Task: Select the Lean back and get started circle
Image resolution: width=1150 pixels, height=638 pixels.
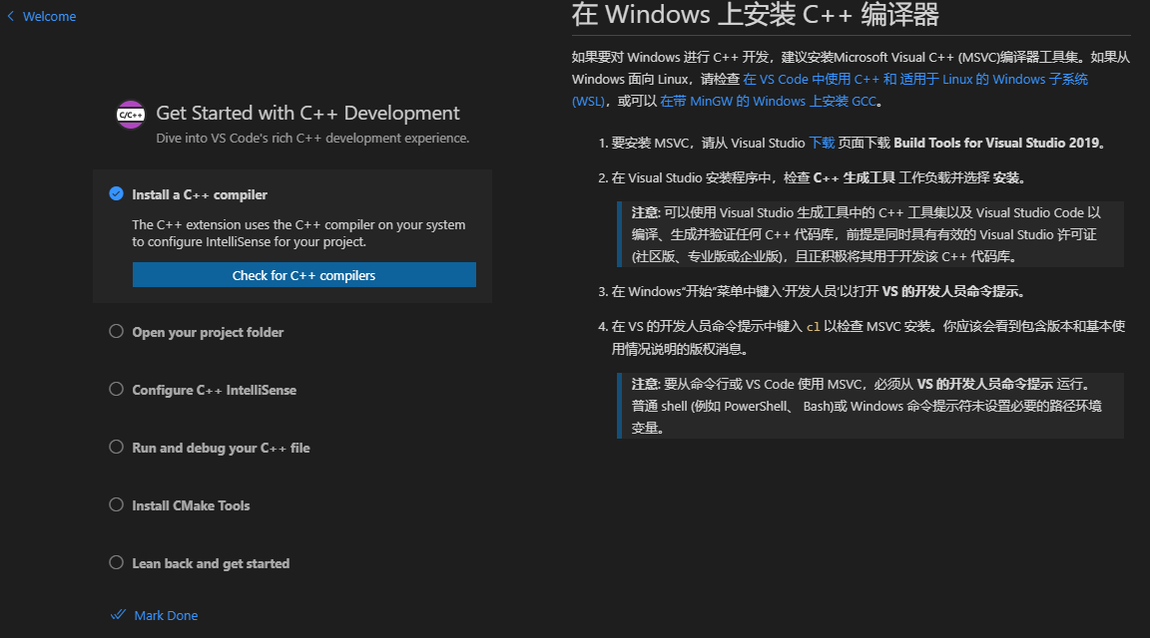Action: (116, 562)
